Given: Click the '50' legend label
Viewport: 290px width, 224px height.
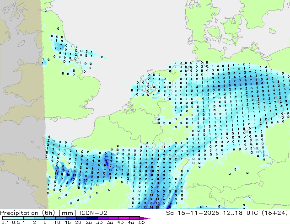Looking at the screenshot, I should (141, 222).
